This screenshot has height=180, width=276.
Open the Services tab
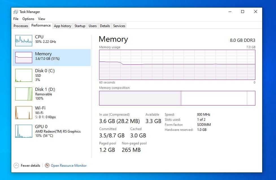click(119, 26)
